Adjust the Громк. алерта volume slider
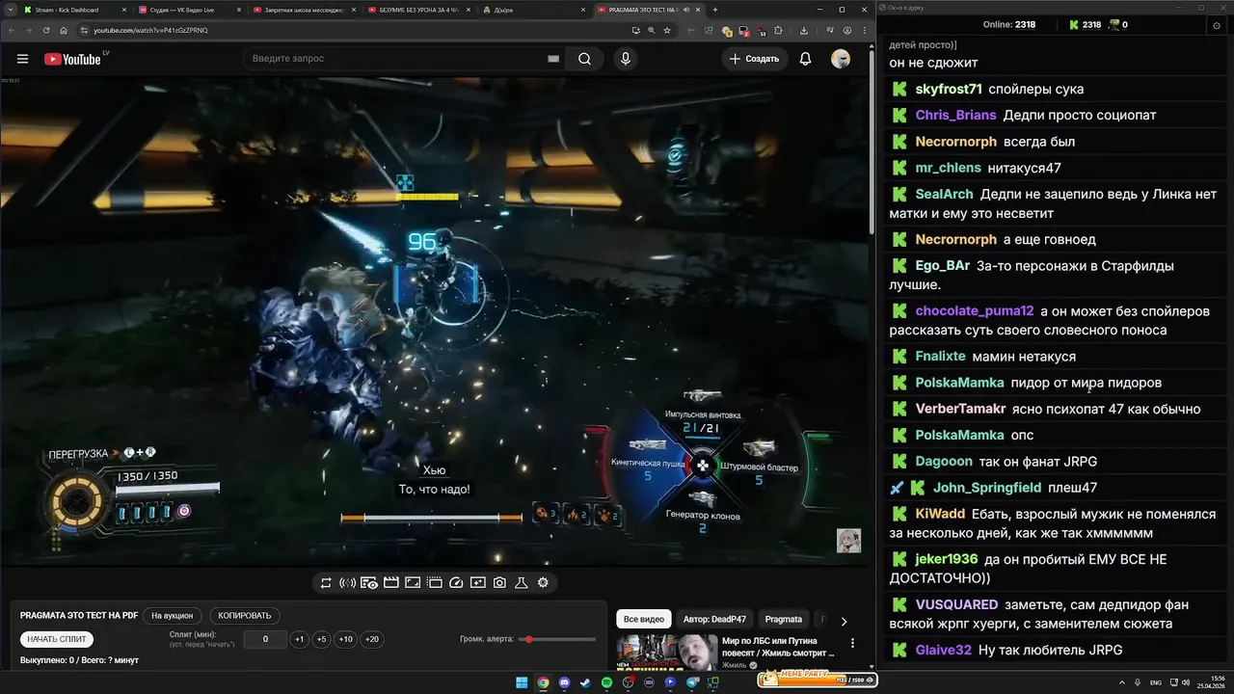This screenshot has width=1234, height=694. tap(559, 639)
